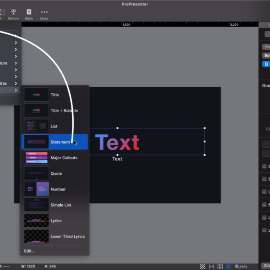The height and width of the screenshot is (270, 270).
Task: Click the top-middle handle of the text box
Action: coord(117,128)
